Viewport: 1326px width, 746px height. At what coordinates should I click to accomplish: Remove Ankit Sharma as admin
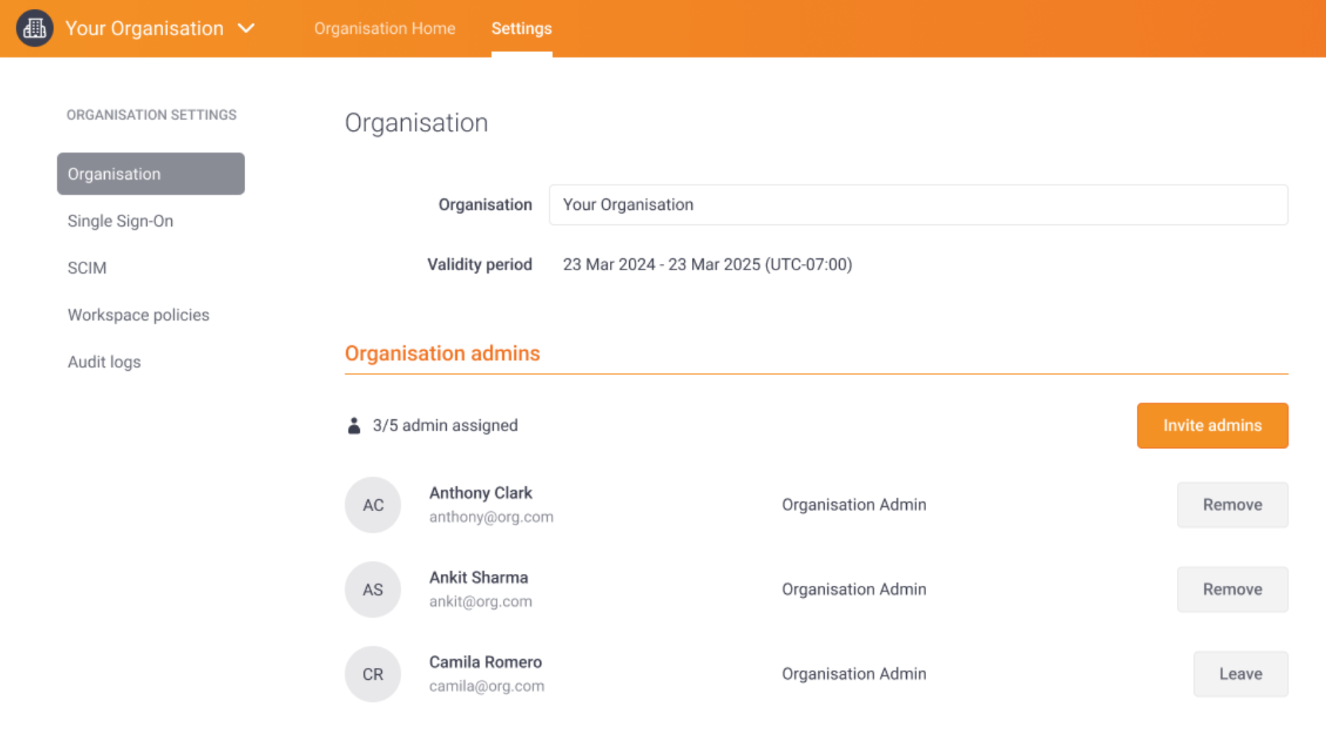pyautogui.click(x=1232, y=589)
